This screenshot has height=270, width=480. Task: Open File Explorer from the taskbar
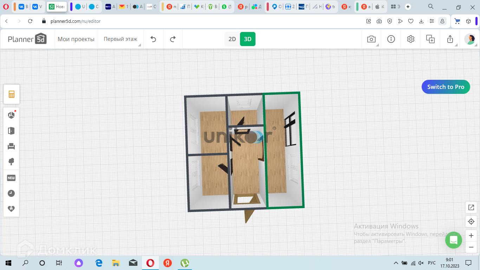pyautogui.click(x=116, y=263)
